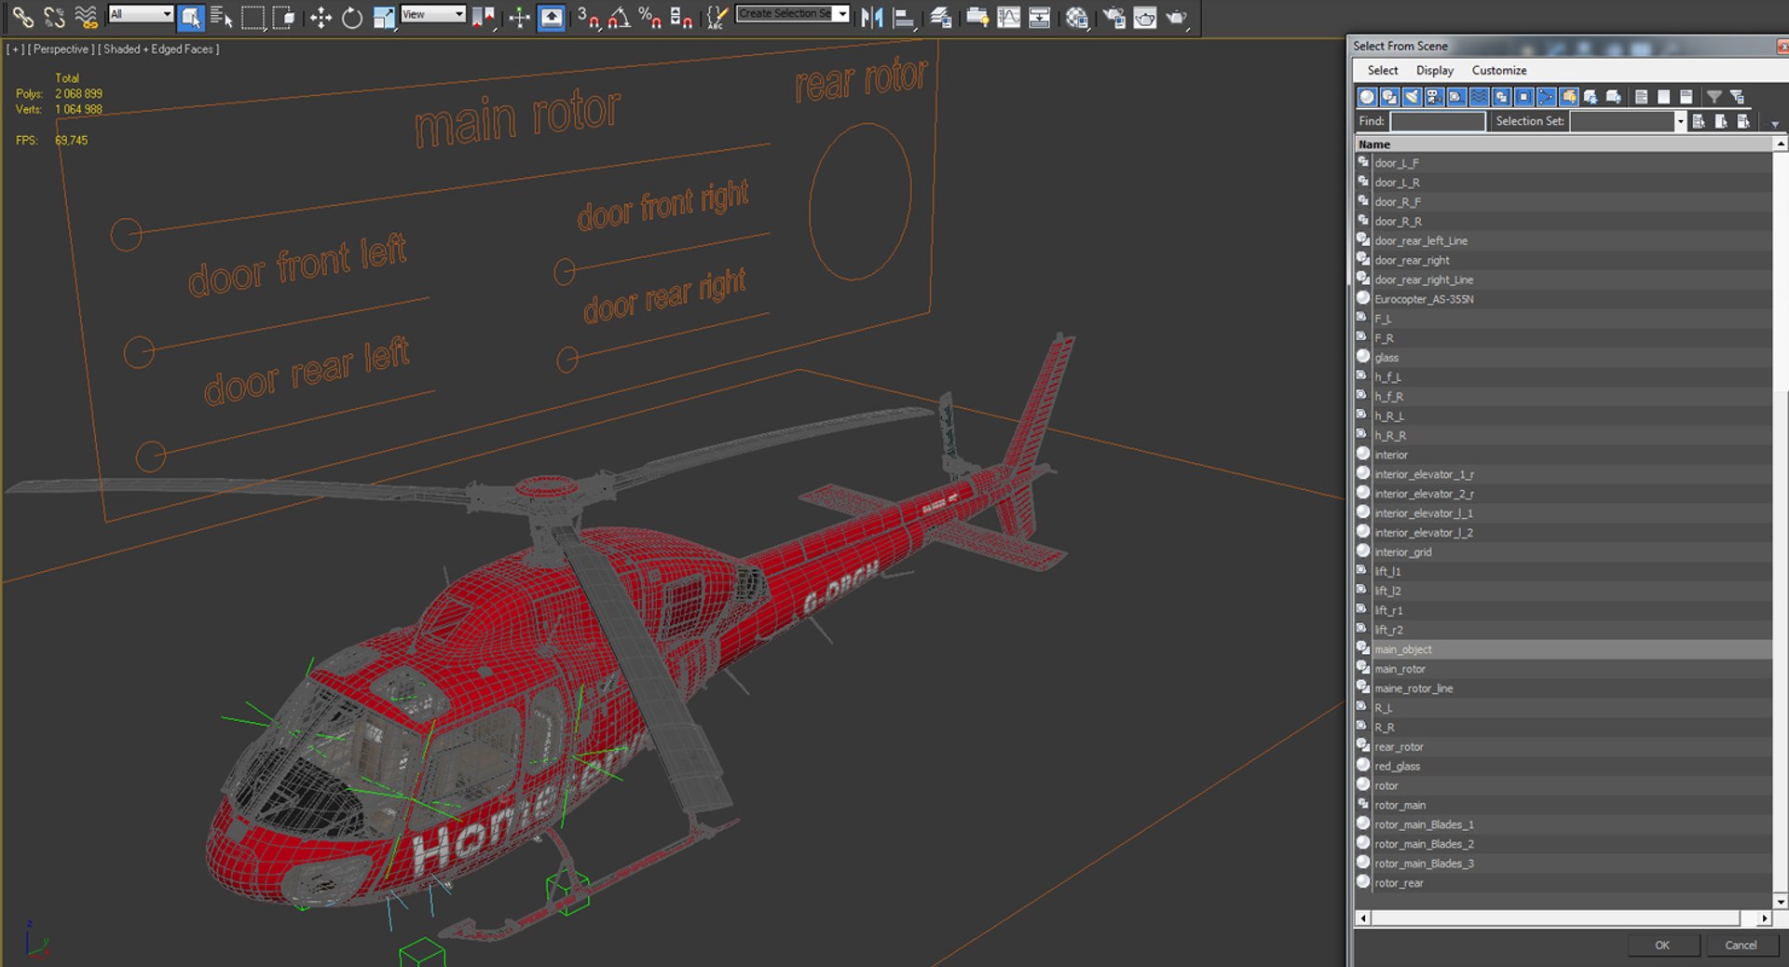Toggle Display Cameras filter
Viewport: 1789px width, 967px height.
click(x=1434, y=97)
